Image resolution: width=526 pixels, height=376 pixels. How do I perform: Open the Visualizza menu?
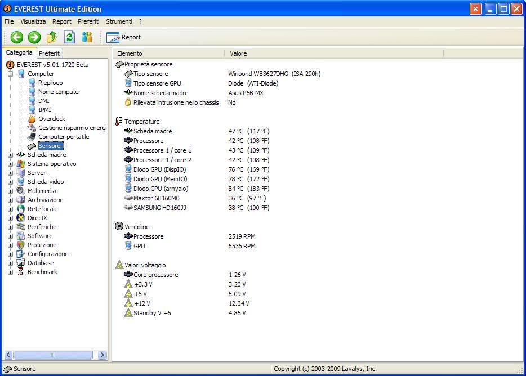(33, 21)
